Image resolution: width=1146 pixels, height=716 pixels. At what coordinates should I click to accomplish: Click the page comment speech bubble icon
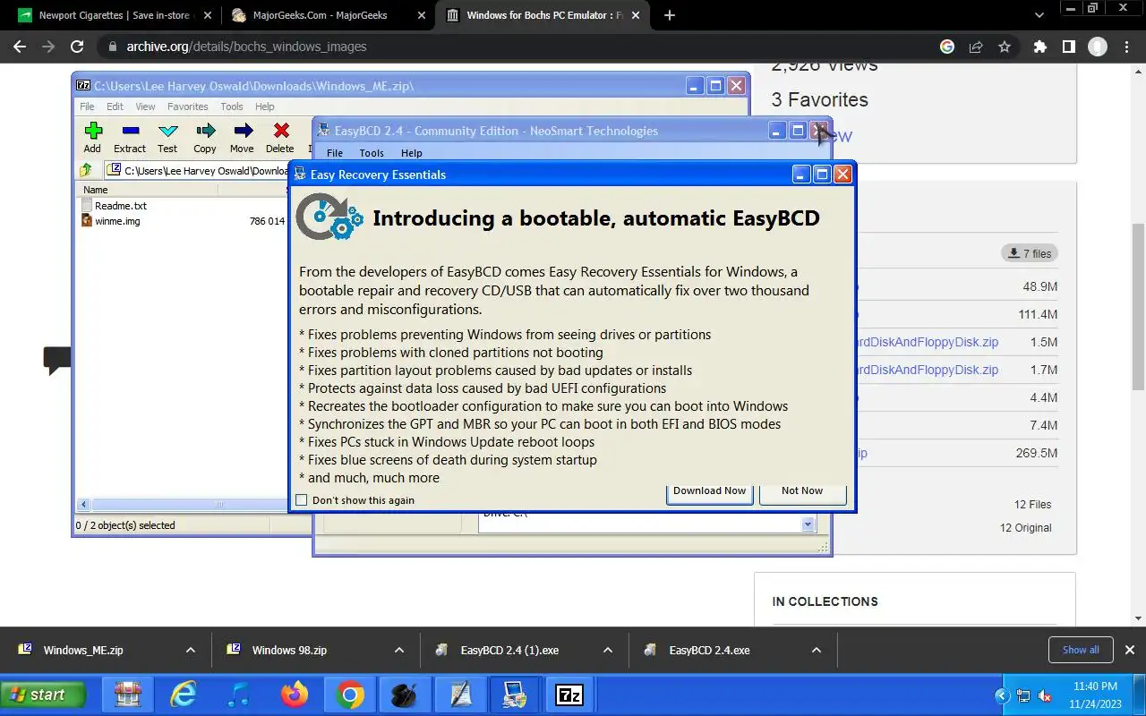(56, 360)
